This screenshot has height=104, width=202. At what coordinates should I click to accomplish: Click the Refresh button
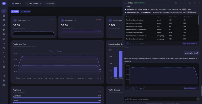[x=25, y=11]
